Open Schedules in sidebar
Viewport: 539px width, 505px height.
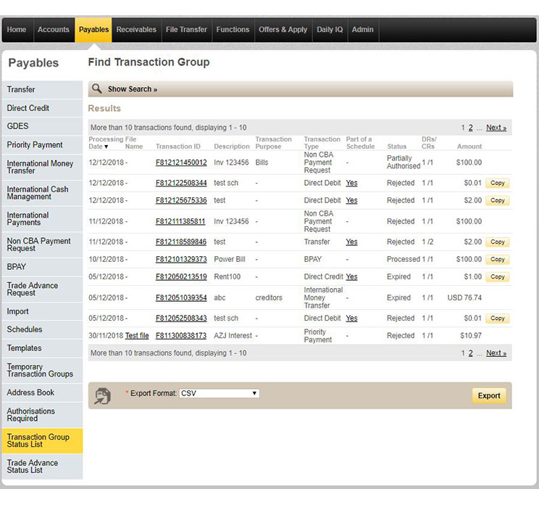pos(42,329)
